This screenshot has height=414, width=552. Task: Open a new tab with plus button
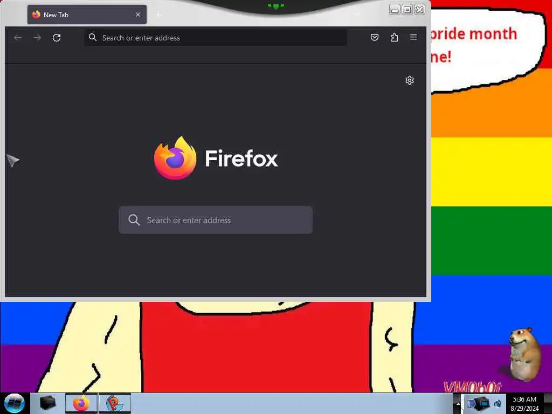(158, 15)
